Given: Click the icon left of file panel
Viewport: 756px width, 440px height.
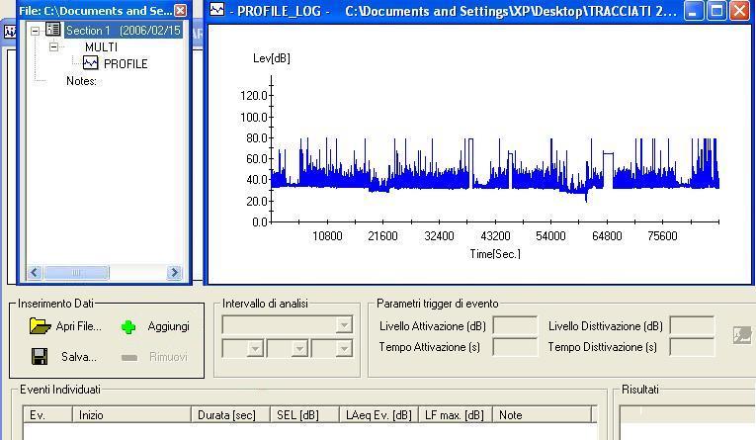Looking at the screenshot, I should (x=10, y=32).
